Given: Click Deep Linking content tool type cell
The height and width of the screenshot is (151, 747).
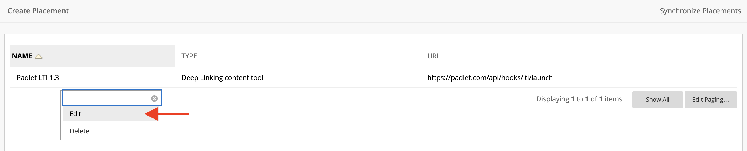Looking at the screenshot, I should 222,78.
